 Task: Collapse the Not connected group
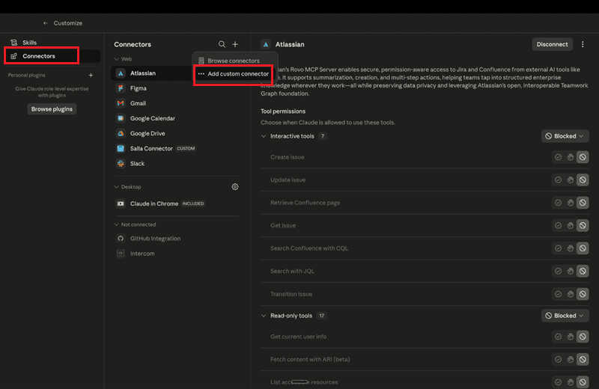point(117,224)
